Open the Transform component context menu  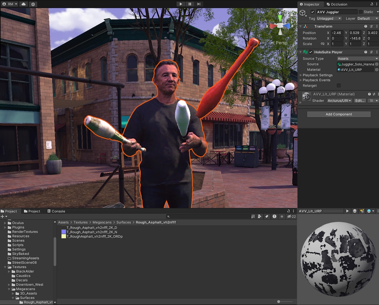pos(377,26)
